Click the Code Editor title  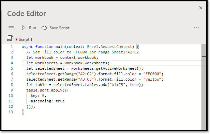(x=27, y=14)
